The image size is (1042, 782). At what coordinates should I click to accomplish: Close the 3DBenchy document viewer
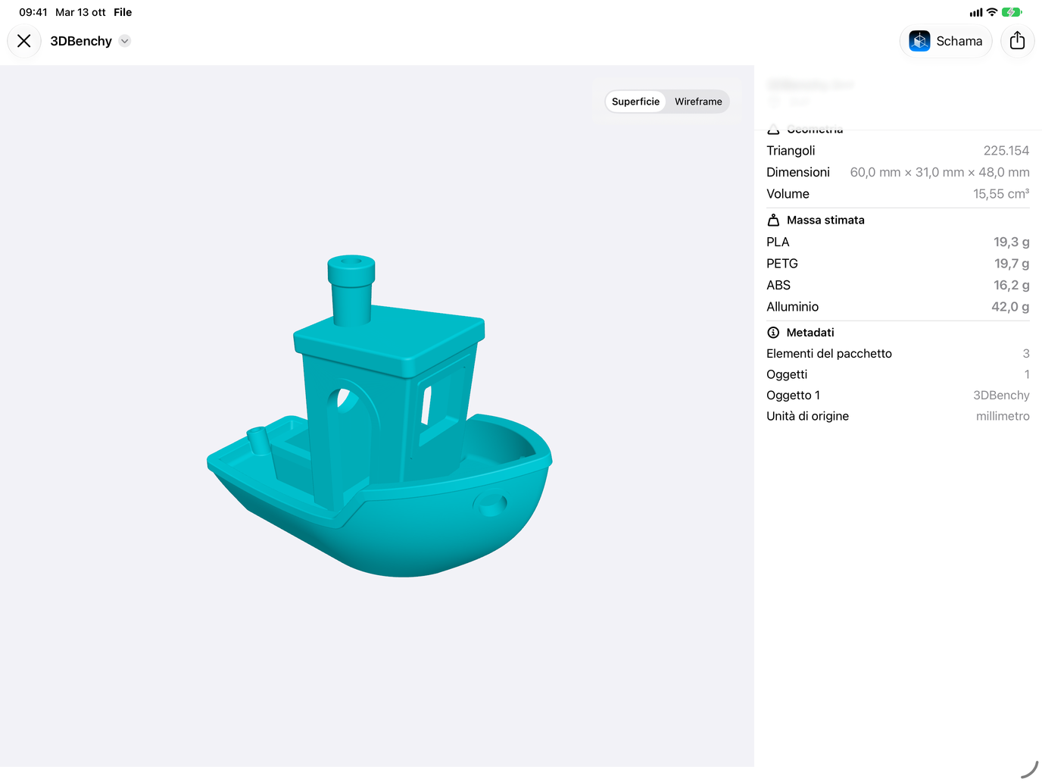pyautogui.click(x=24, y=41)
